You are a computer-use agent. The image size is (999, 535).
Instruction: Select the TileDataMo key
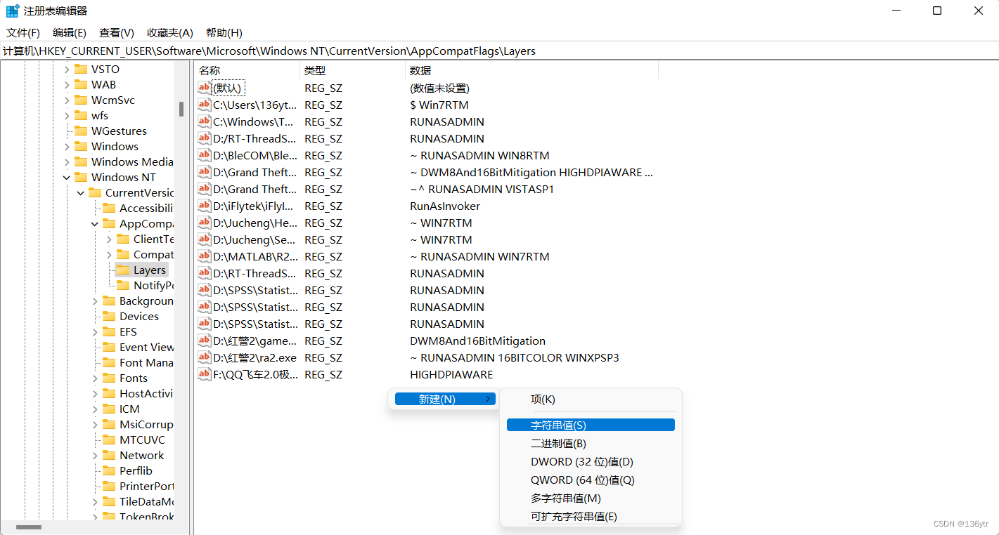pos(146,501)
